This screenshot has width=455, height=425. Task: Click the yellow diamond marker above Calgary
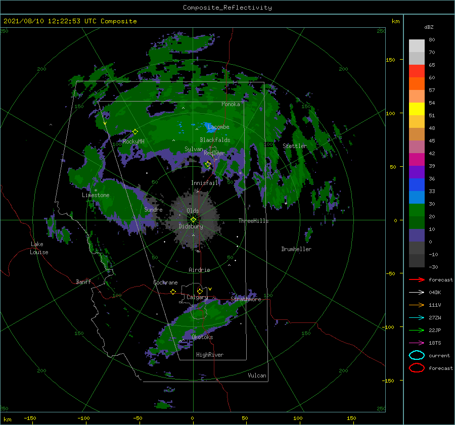[200, 291]
